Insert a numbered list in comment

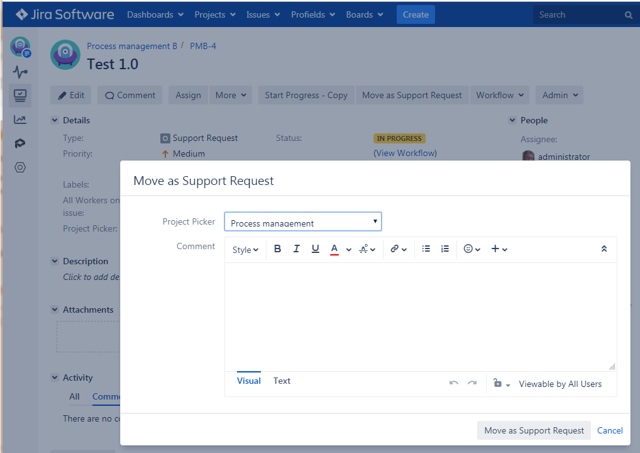point(445,249)
